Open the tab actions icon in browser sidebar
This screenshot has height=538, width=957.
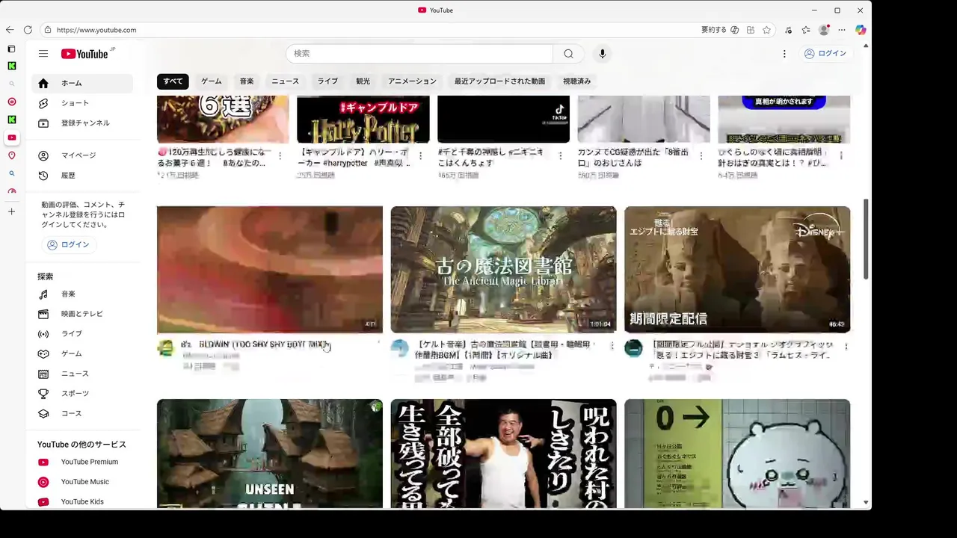tap(11, 49)
